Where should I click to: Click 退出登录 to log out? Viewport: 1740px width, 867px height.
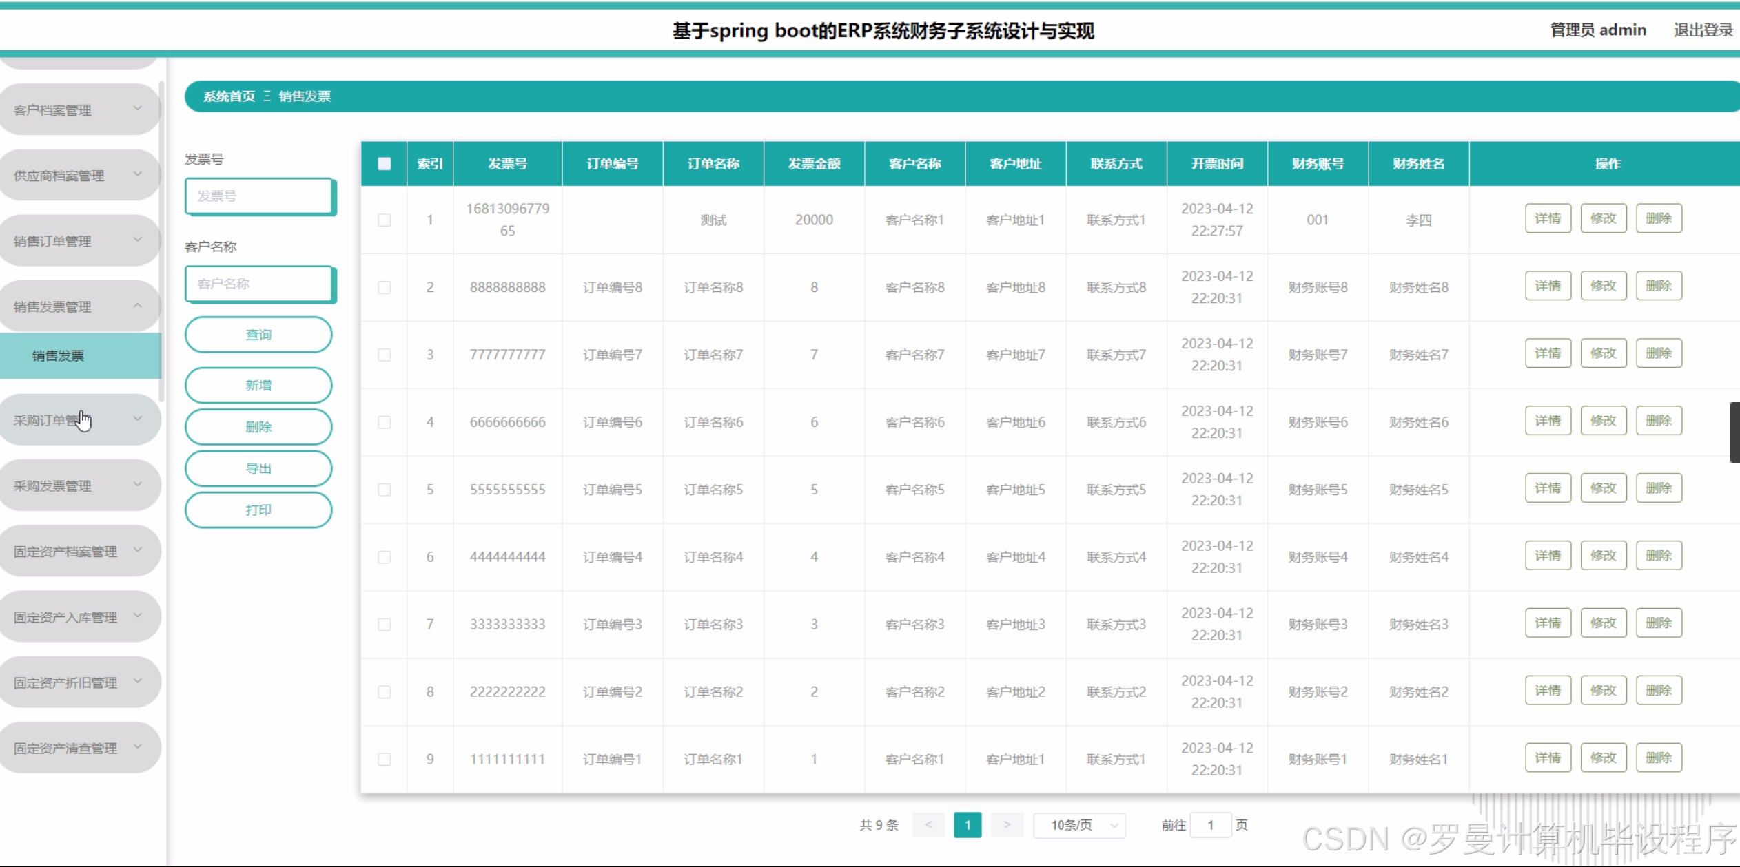click(1702, 29)
